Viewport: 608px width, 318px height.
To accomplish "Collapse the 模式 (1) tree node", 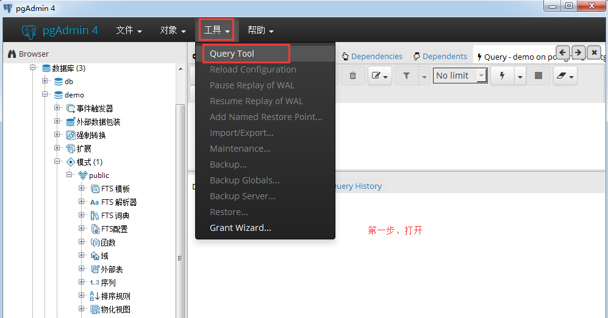I will click(x=57, y=161).
